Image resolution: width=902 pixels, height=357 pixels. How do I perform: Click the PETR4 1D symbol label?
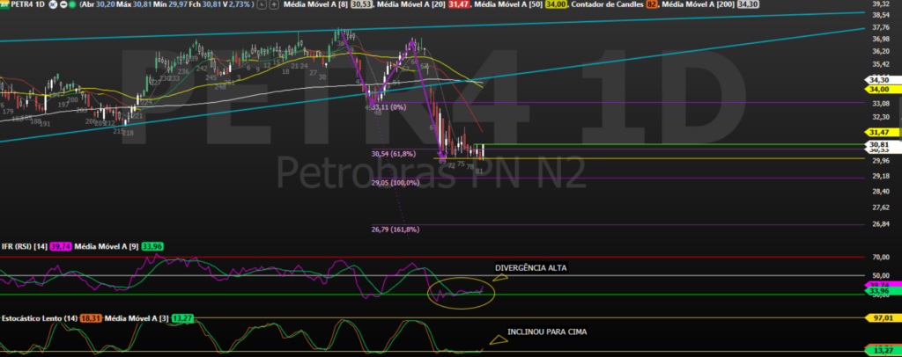click(x=28, y=4)
